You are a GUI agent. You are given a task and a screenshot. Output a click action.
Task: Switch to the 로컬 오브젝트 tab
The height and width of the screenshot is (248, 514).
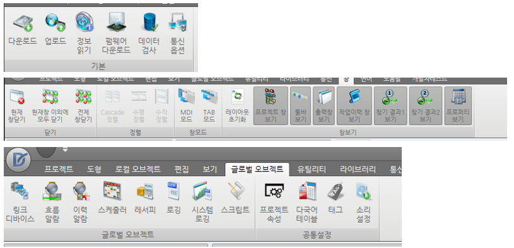[137, 169]
